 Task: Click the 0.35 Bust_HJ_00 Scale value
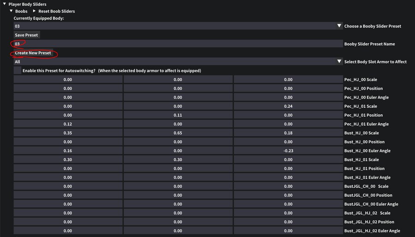68,133
